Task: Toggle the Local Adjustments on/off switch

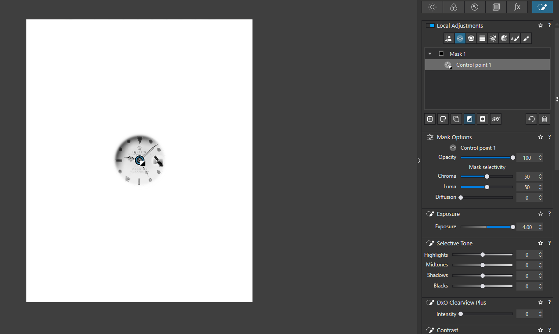Action: [430, 26]
